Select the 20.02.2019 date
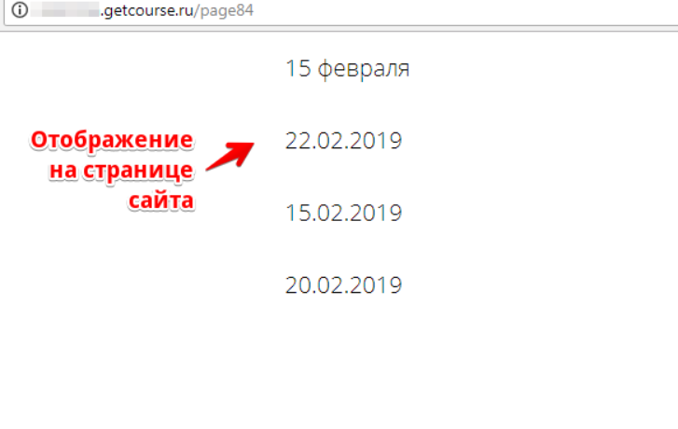Viewport: 678px width, 429px height. [344, 285]
